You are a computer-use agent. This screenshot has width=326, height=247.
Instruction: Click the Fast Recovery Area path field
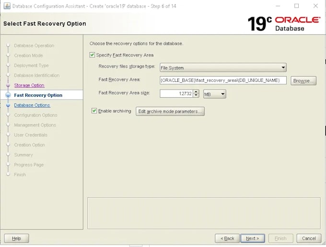(x=223, y=80)
